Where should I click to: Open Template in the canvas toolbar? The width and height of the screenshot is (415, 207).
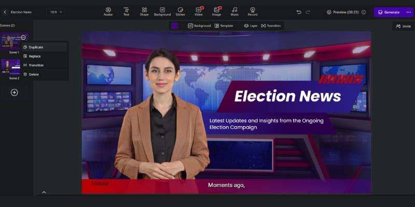point(224,25)
